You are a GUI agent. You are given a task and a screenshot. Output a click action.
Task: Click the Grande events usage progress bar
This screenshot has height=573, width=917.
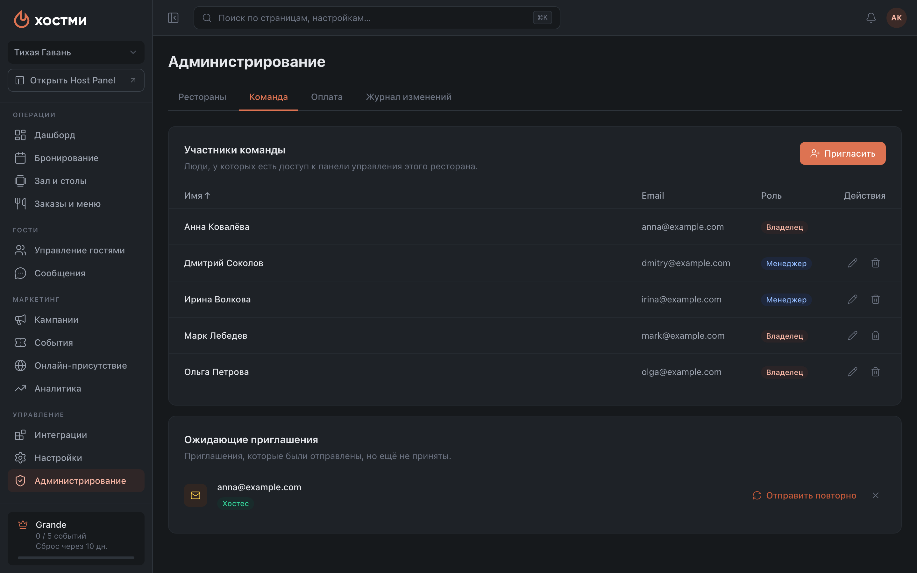pyautogui.click(x=76, y=557)
